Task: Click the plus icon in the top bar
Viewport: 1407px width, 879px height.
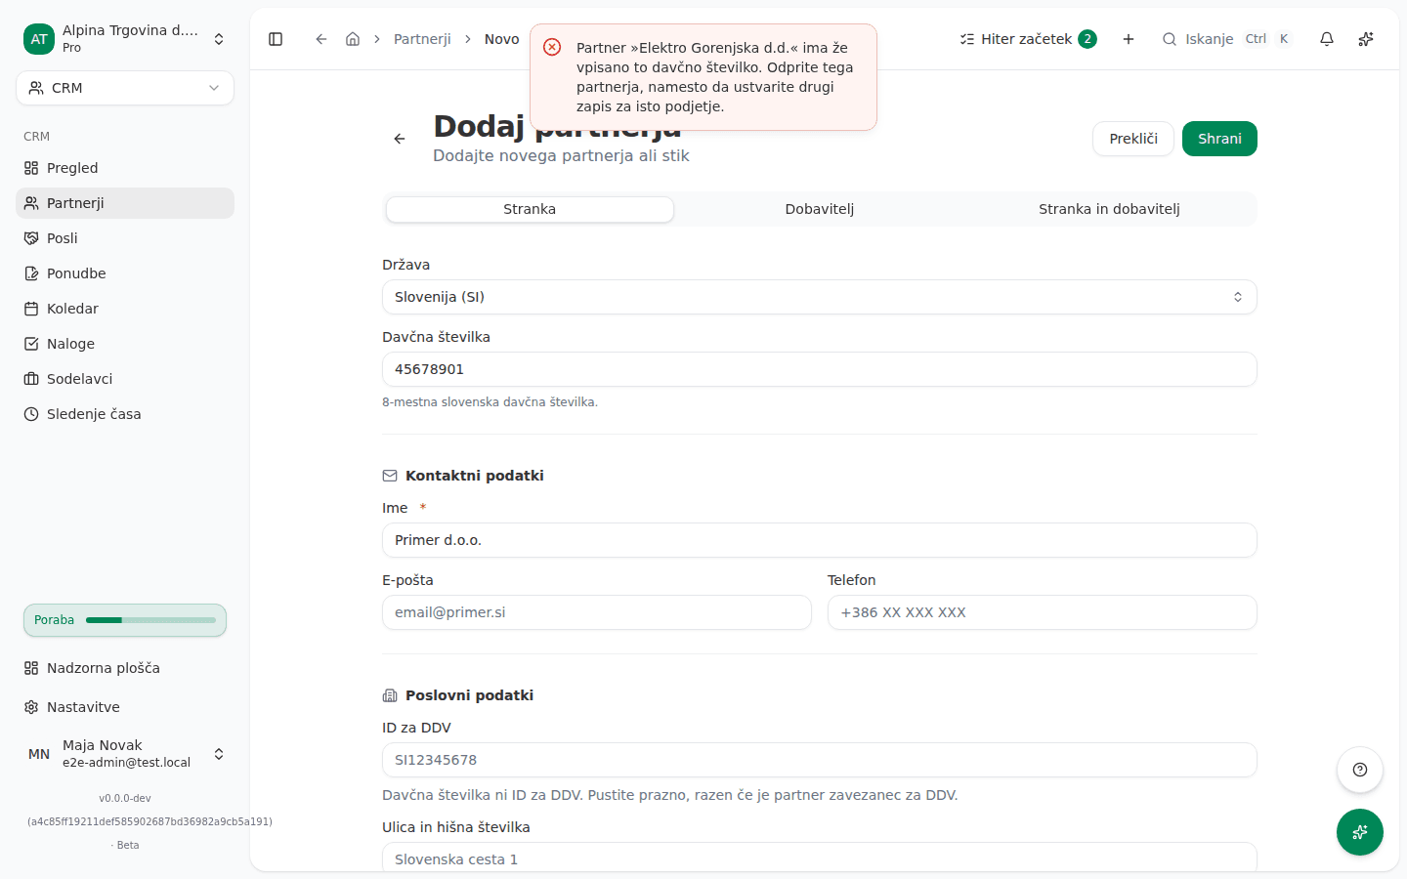Action: coord(1129,39)
